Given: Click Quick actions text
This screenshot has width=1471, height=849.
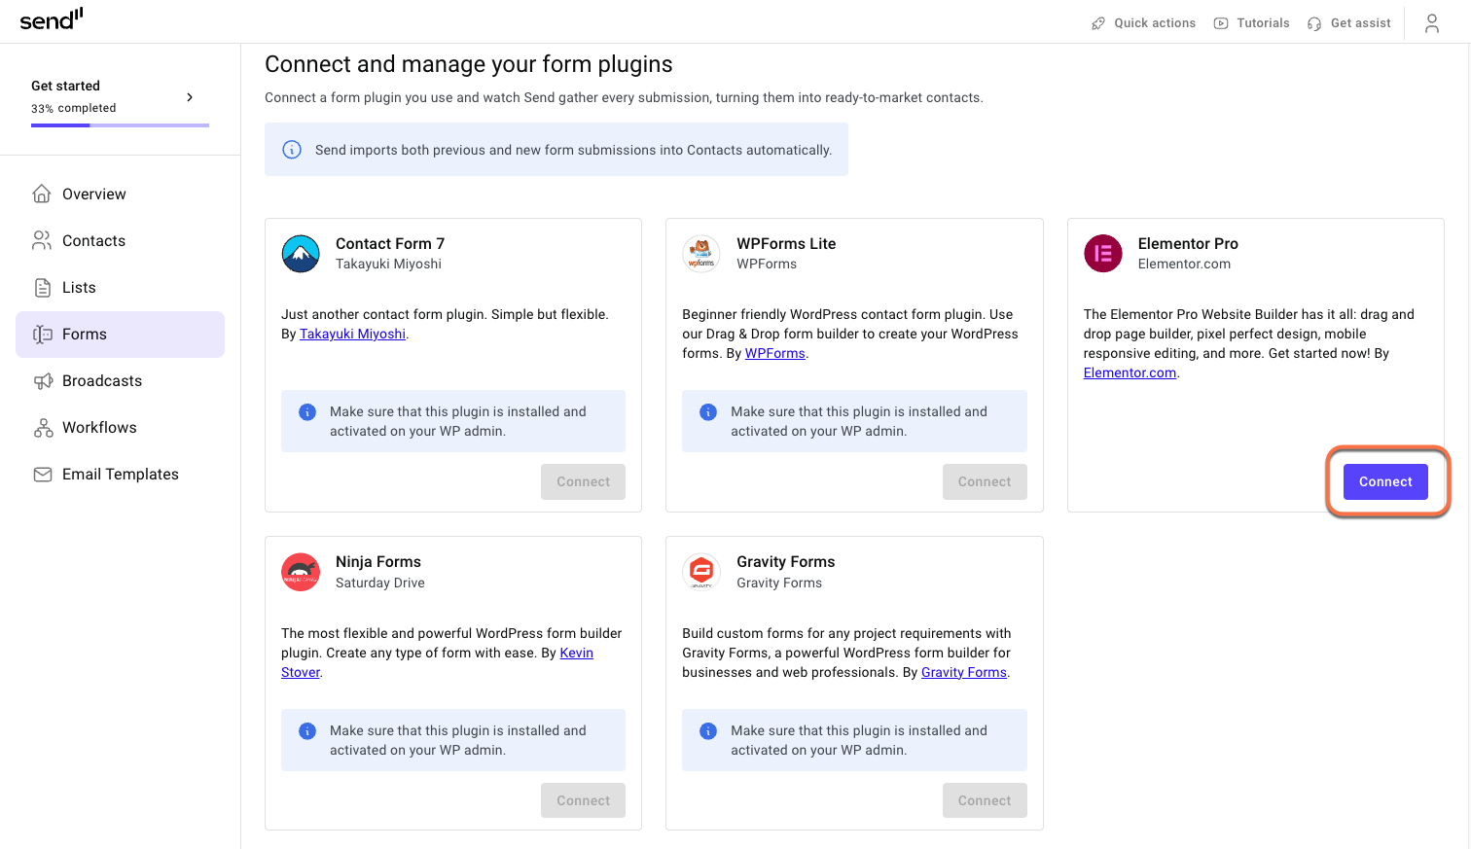Looking at the screenshot, I should point(1155,23).
